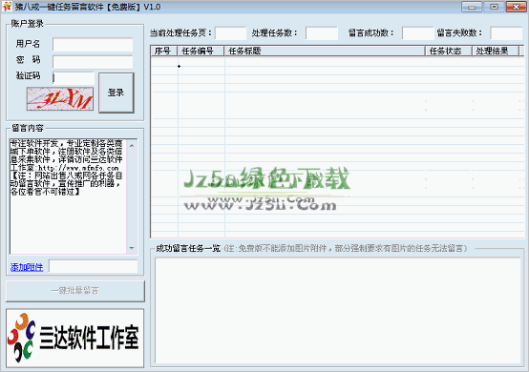Click the app icon in title bar
This screenshot has height=372, width=529.
point(7,7)
